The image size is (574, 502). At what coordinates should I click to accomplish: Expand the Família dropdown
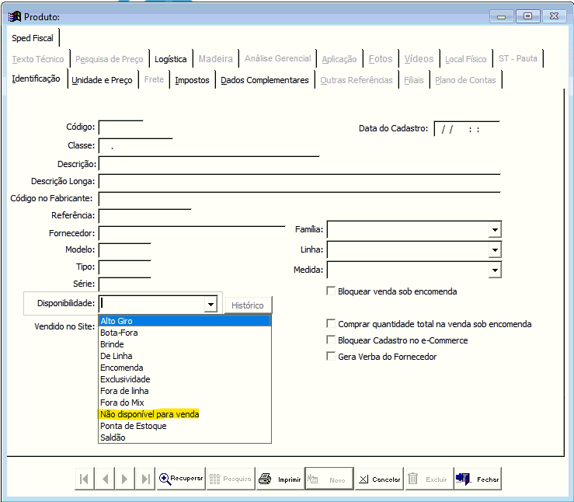tap(494, 230)
